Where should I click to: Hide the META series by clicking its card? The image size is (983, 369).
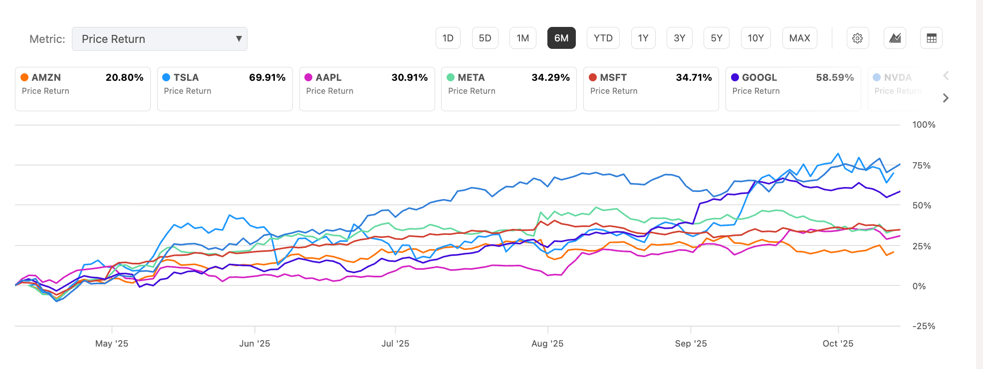[x=508, y=89]
